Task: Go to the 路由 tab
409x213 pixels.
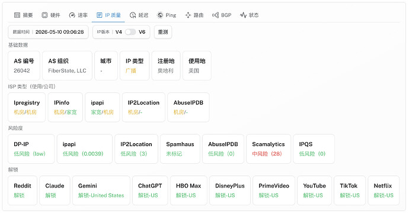Action: [x=194, y=15]
